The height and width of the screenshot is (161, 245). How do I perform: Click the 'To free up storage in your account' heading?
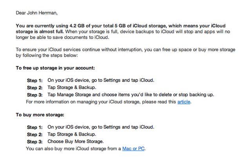pyautogui.click(x=55, y=68)
